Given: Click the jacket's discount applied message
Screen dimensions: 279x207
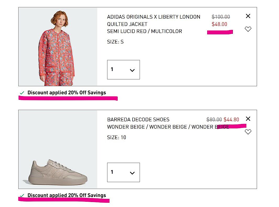Looking at the screenshot, I should (67, 92).
